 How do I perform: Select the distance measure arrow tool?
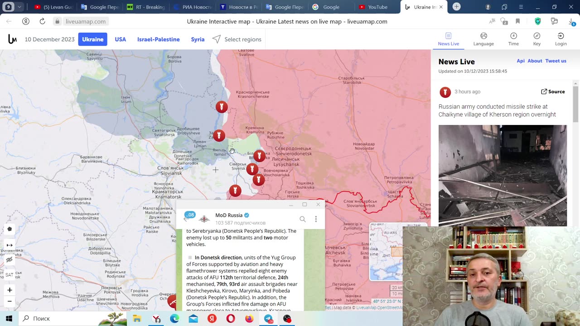pyautogui.click(x=10, y=245)
